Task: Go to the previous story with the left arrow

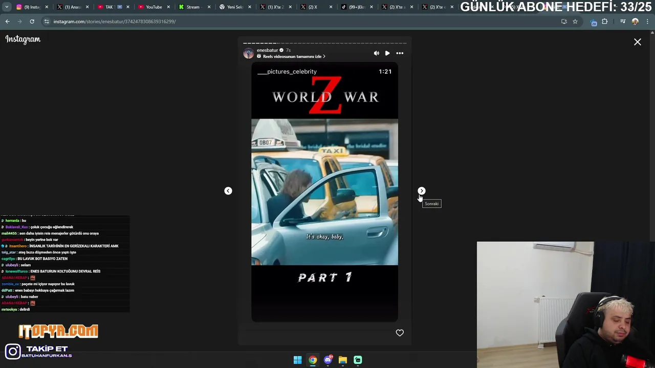Action: point(228,191)
